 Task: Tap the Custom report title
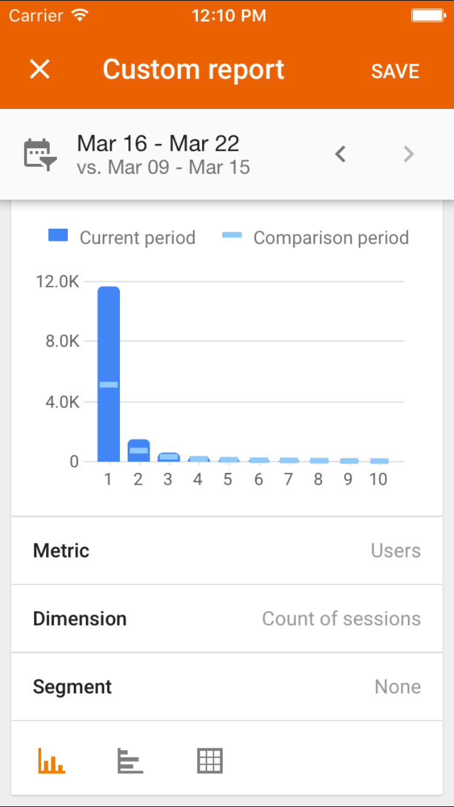pyautogui.click(x=193, y=70)
